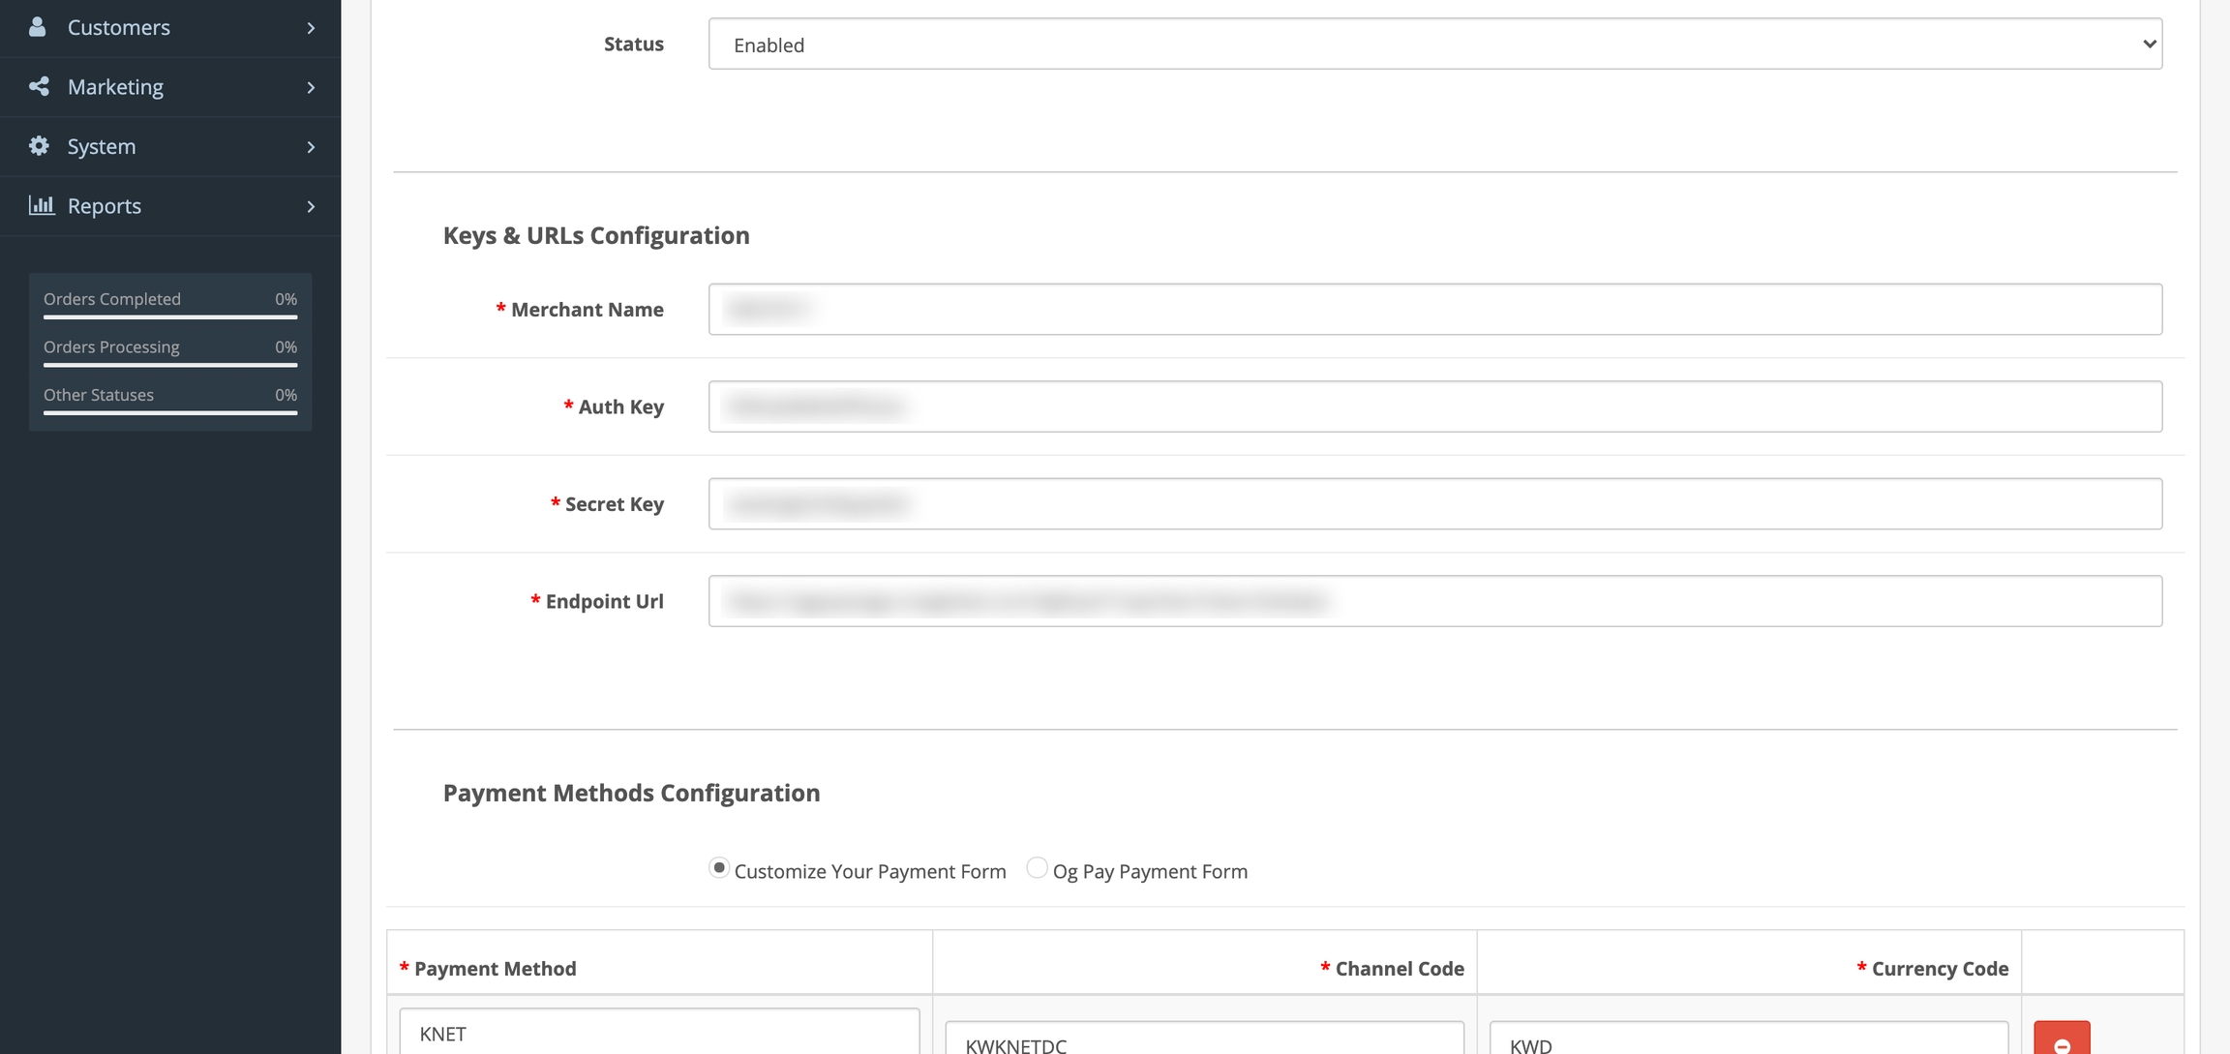The width and height of the screenshot is (2230, 1054).
Task: Click the Orders Processing progress bar
Action: pyautogui.click(x=170, y=365)
